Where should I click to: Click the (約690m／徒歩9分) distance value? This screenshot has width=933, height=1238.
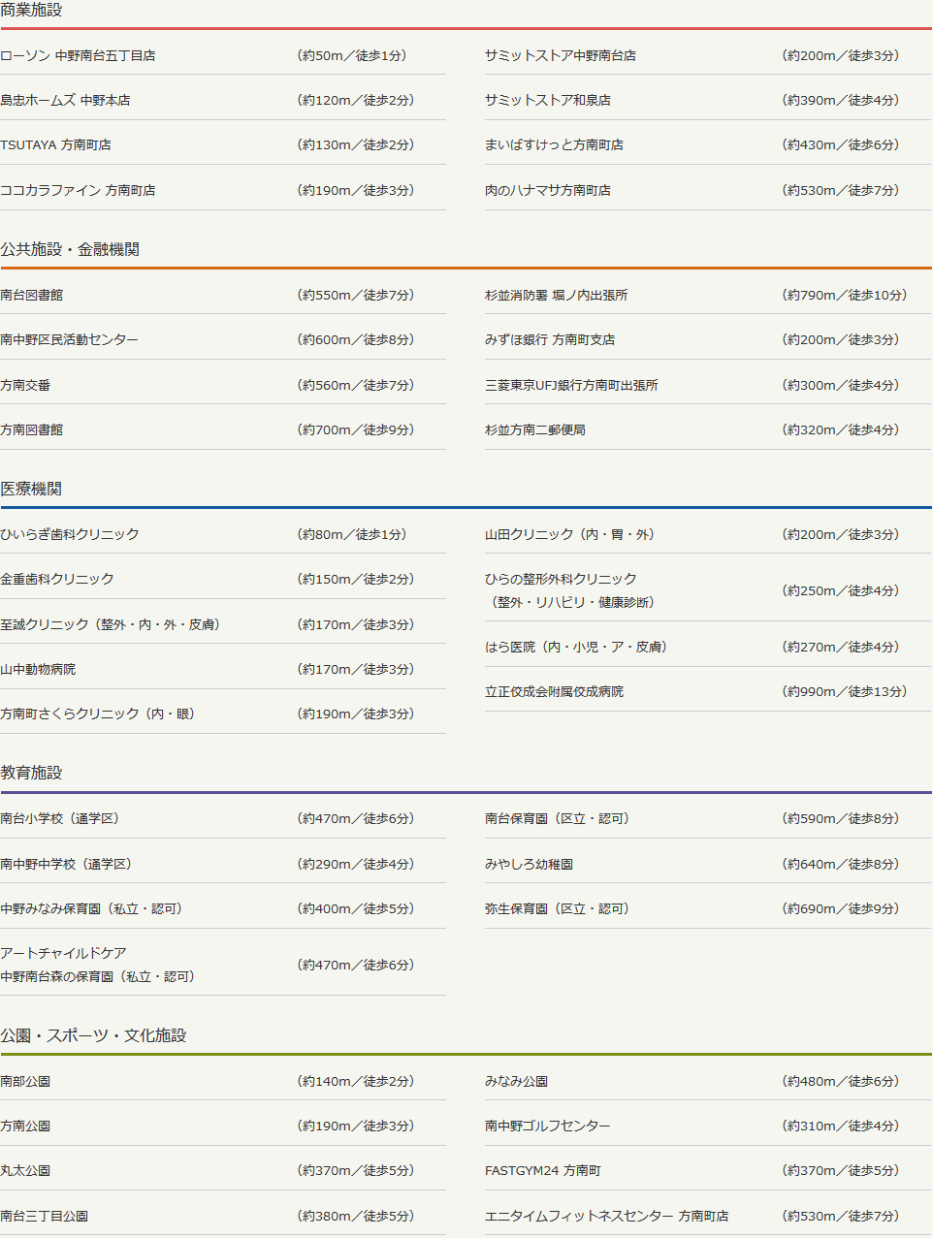click(841, 908)
